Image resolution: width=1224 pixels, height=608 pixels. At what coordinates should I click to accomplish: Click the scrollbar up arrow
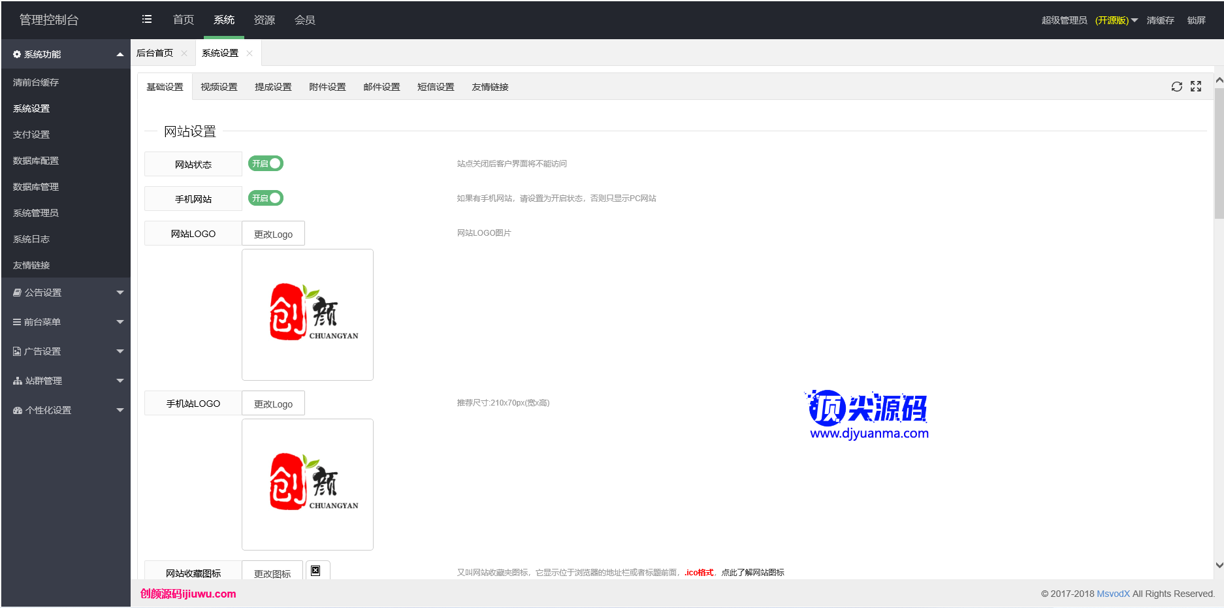1219,80
